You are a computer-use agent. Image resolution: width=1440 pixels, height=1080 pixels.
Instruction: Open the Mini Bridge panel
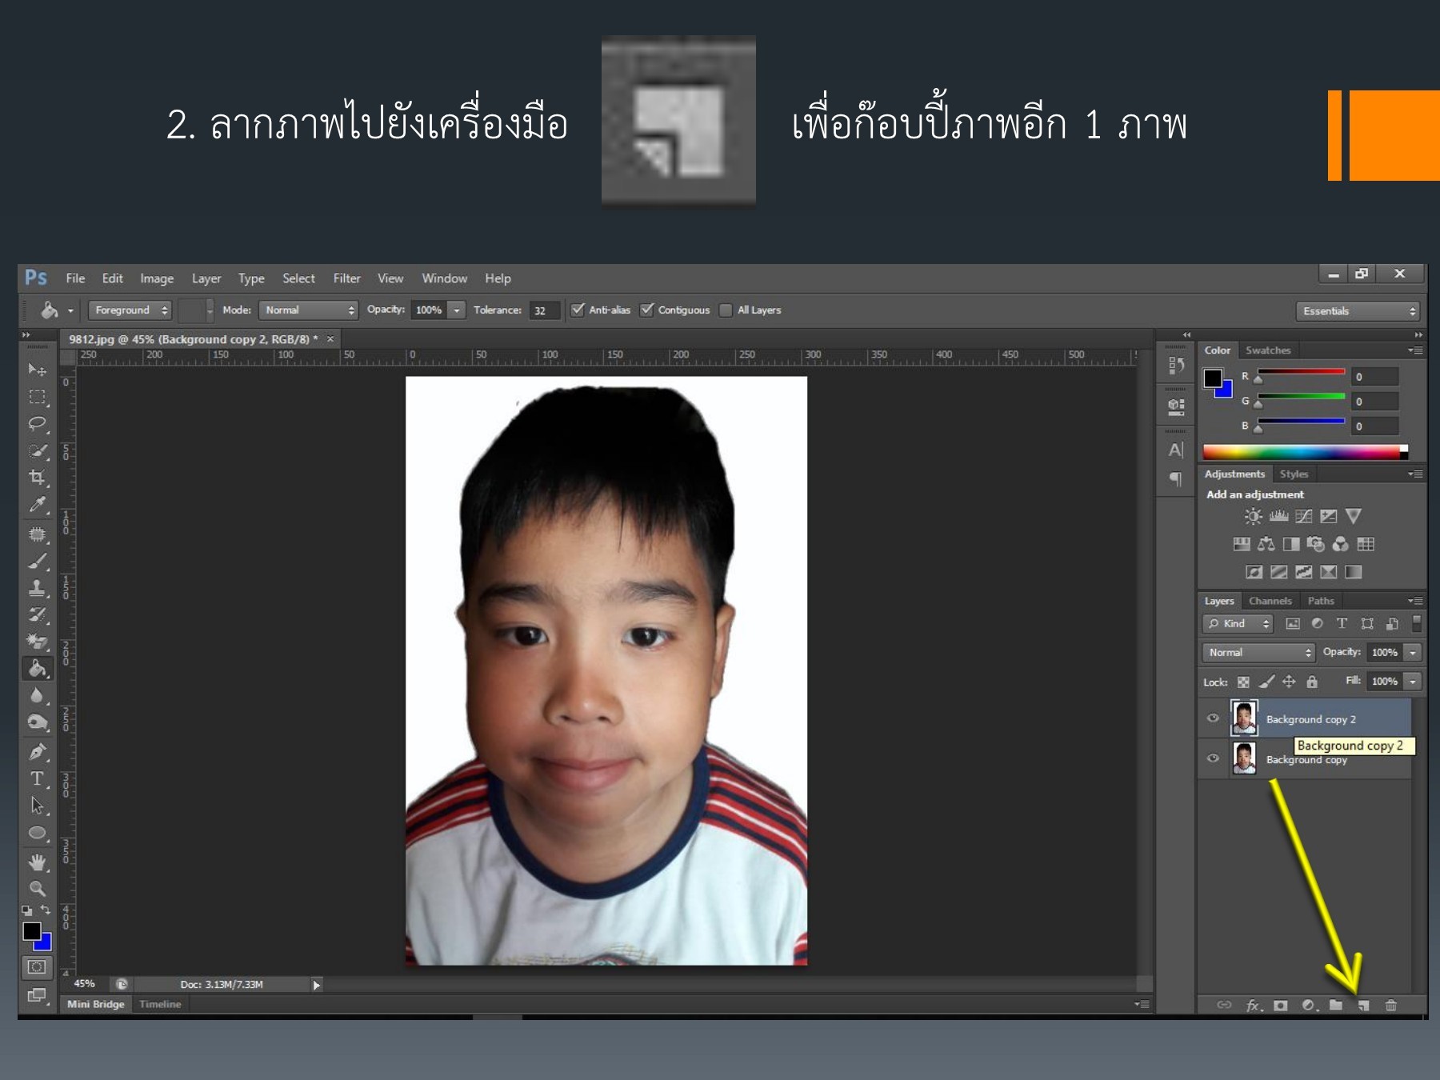pyautogui.click(x=96, y=1004)
